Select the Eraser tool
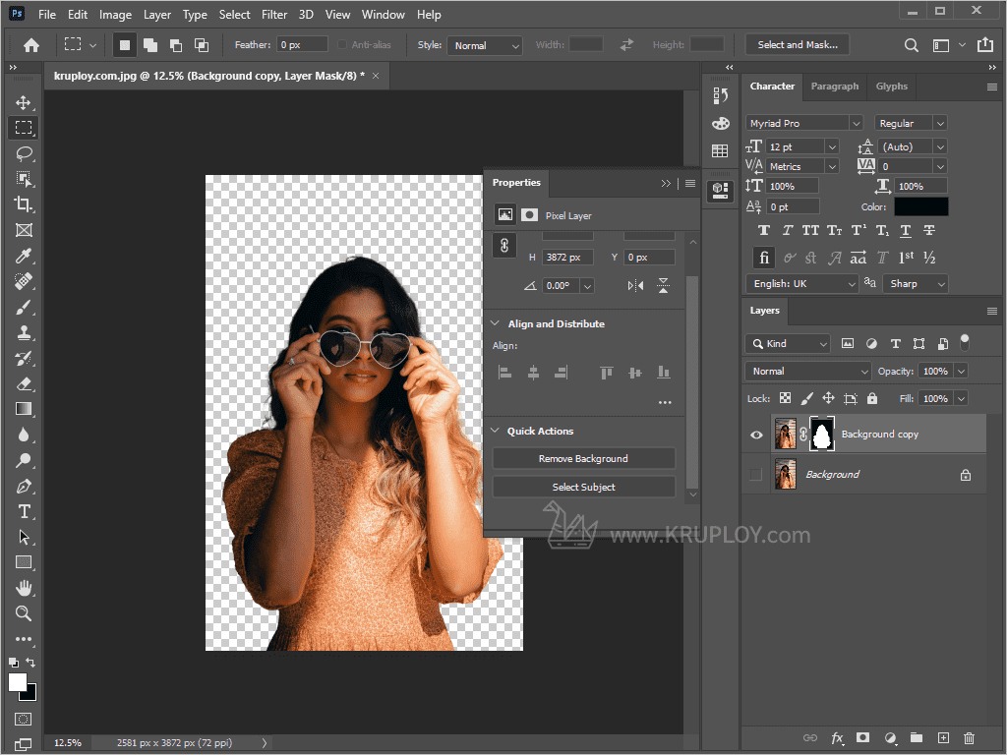Screen dimensions: 1007x755 coord(24,384)
